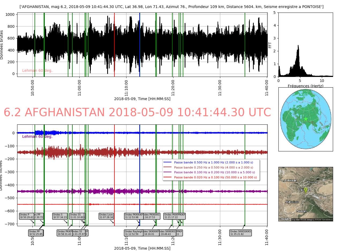The height and width of the screenshot is (251, 343).
Task: Click the blue 0.500–1.000 Hz legend entry
Action: 213,162
